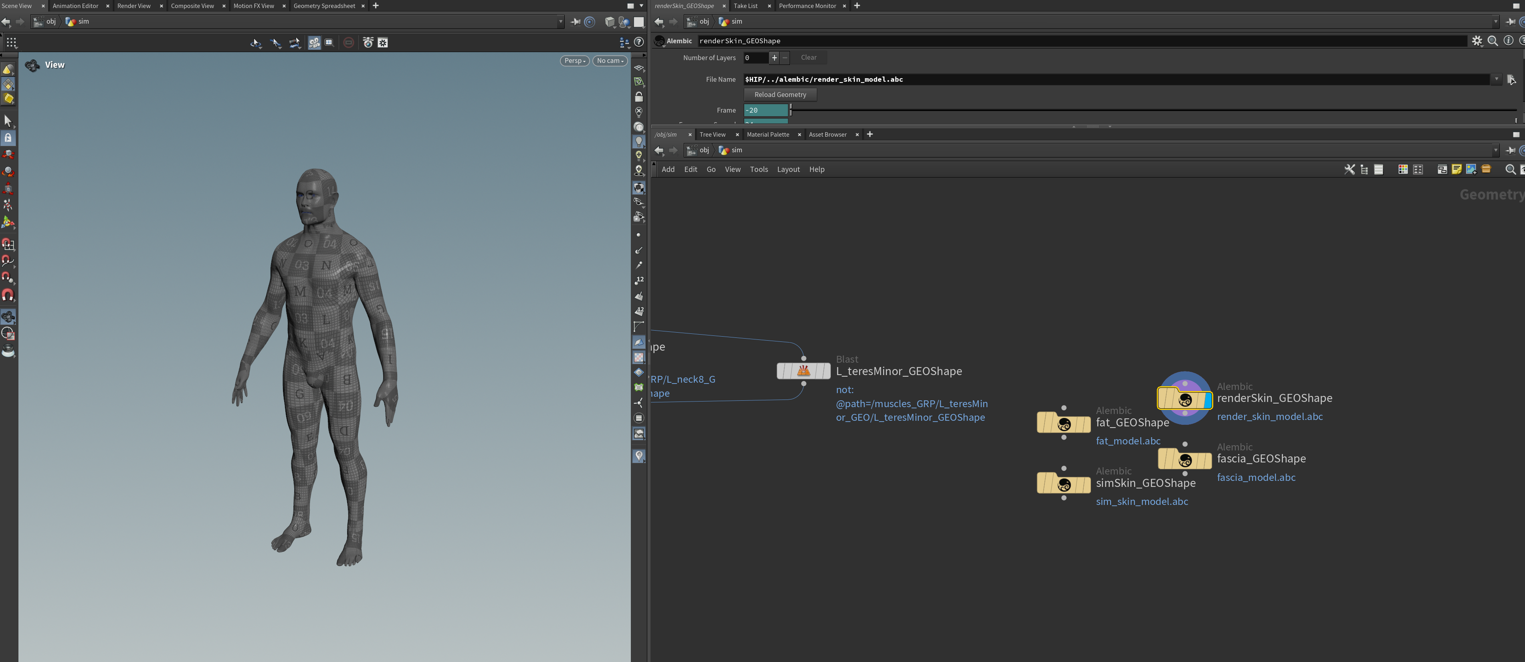Click the network box icon in network toolbar
The image size is (1525, 662).
(1443, 170)
